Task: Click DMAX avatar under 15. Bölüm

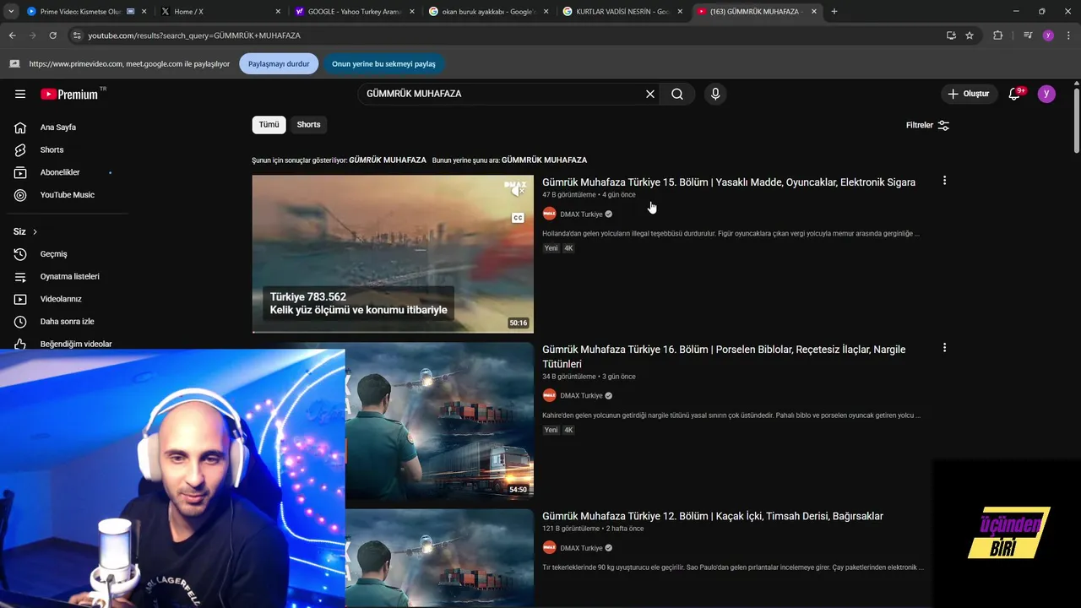Action: pyautogui.click(x=549, y=214)
